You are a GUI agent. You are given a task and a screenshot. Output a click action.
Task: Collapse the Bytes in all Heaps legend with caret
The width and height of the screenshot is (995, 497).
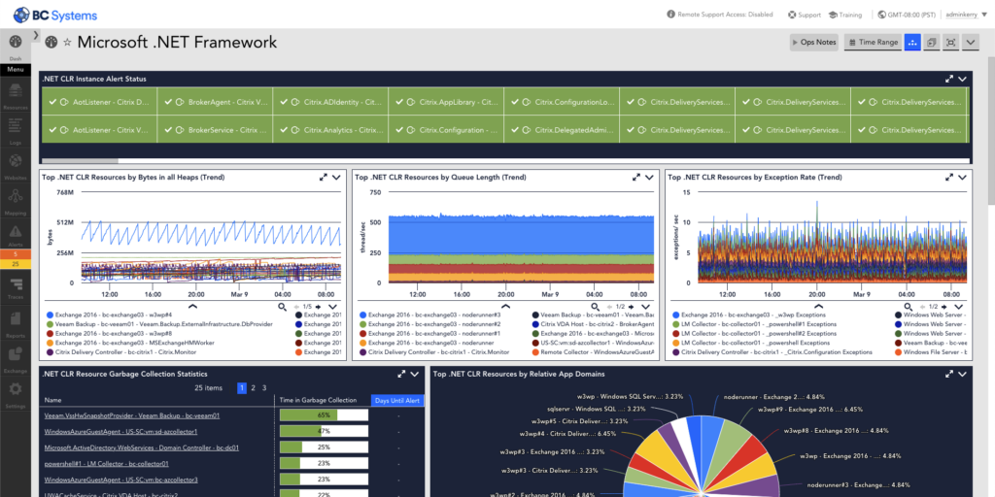[193, 306]
